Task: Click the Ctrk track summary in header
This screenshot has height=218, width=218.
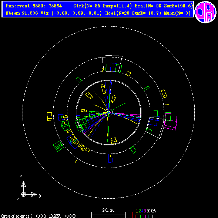Action: (103, 6)
